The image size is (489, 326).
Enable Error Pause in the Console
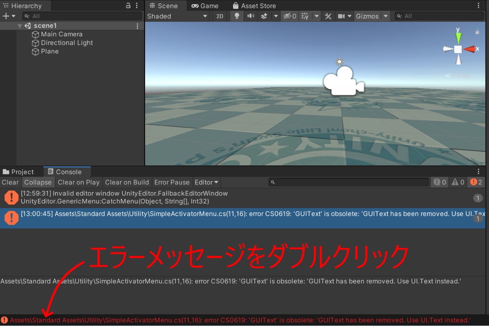point(172,182)
